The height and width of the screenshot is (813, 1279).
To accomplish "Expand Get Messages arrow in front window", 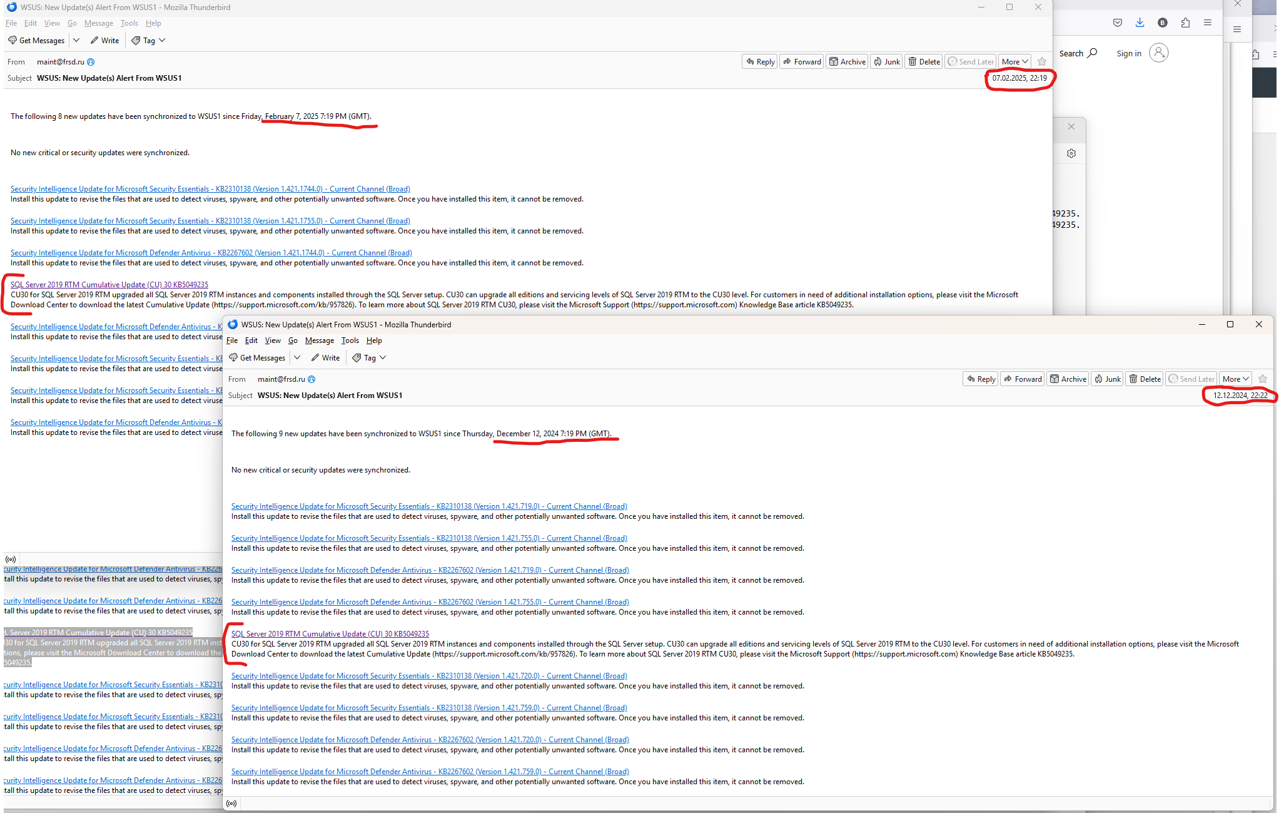I will click(298, 357).
